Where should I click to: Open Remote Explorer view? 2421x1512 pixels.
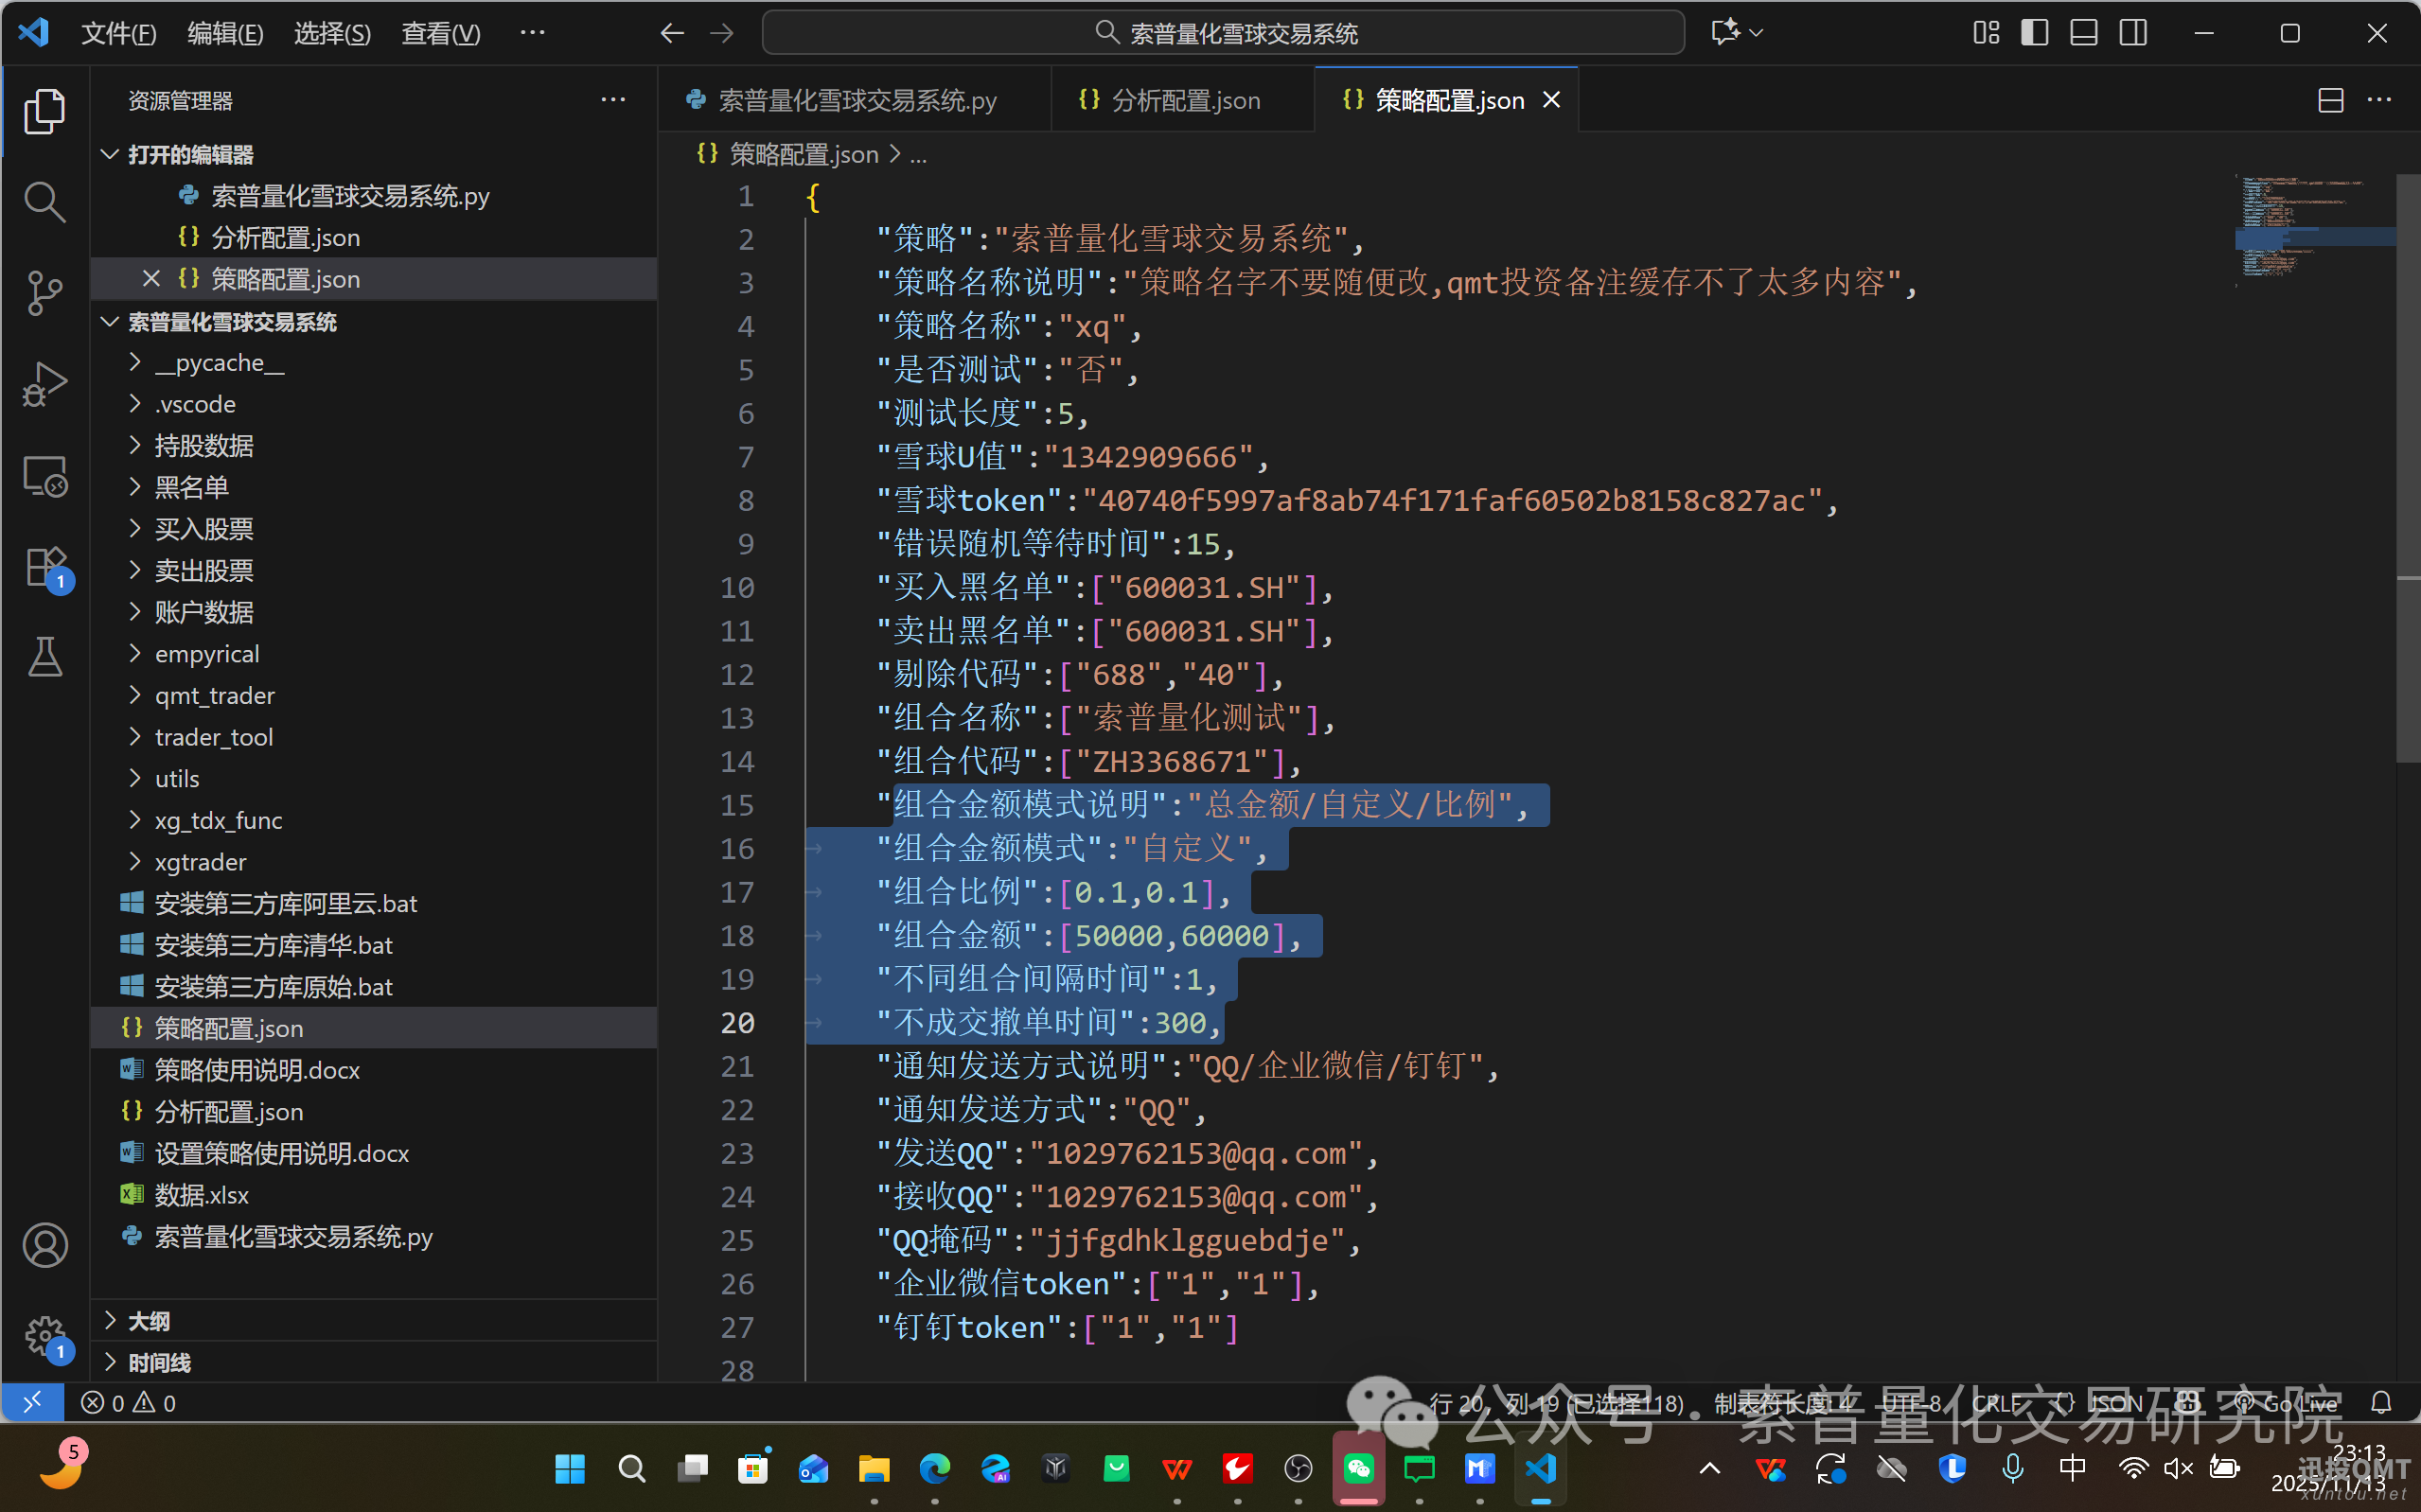(x=44, y=477)
